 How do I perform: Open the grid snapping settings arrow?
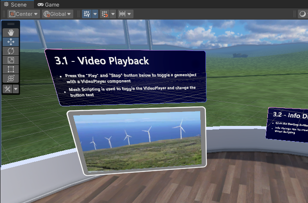(x=113, y=14)
